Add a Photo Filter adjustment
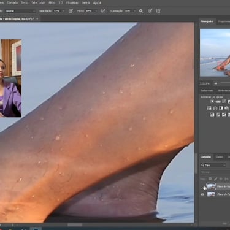The height and width of the screenshot is (230, 230). pos(227,108)
